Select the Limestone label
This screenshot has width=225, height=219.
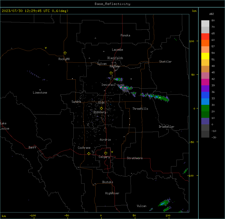(40, 93)
